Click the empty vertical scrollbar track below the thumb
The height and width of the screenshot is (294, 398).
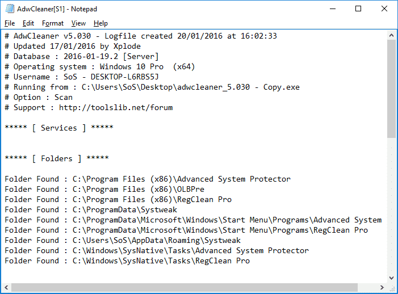pos(392,204)
